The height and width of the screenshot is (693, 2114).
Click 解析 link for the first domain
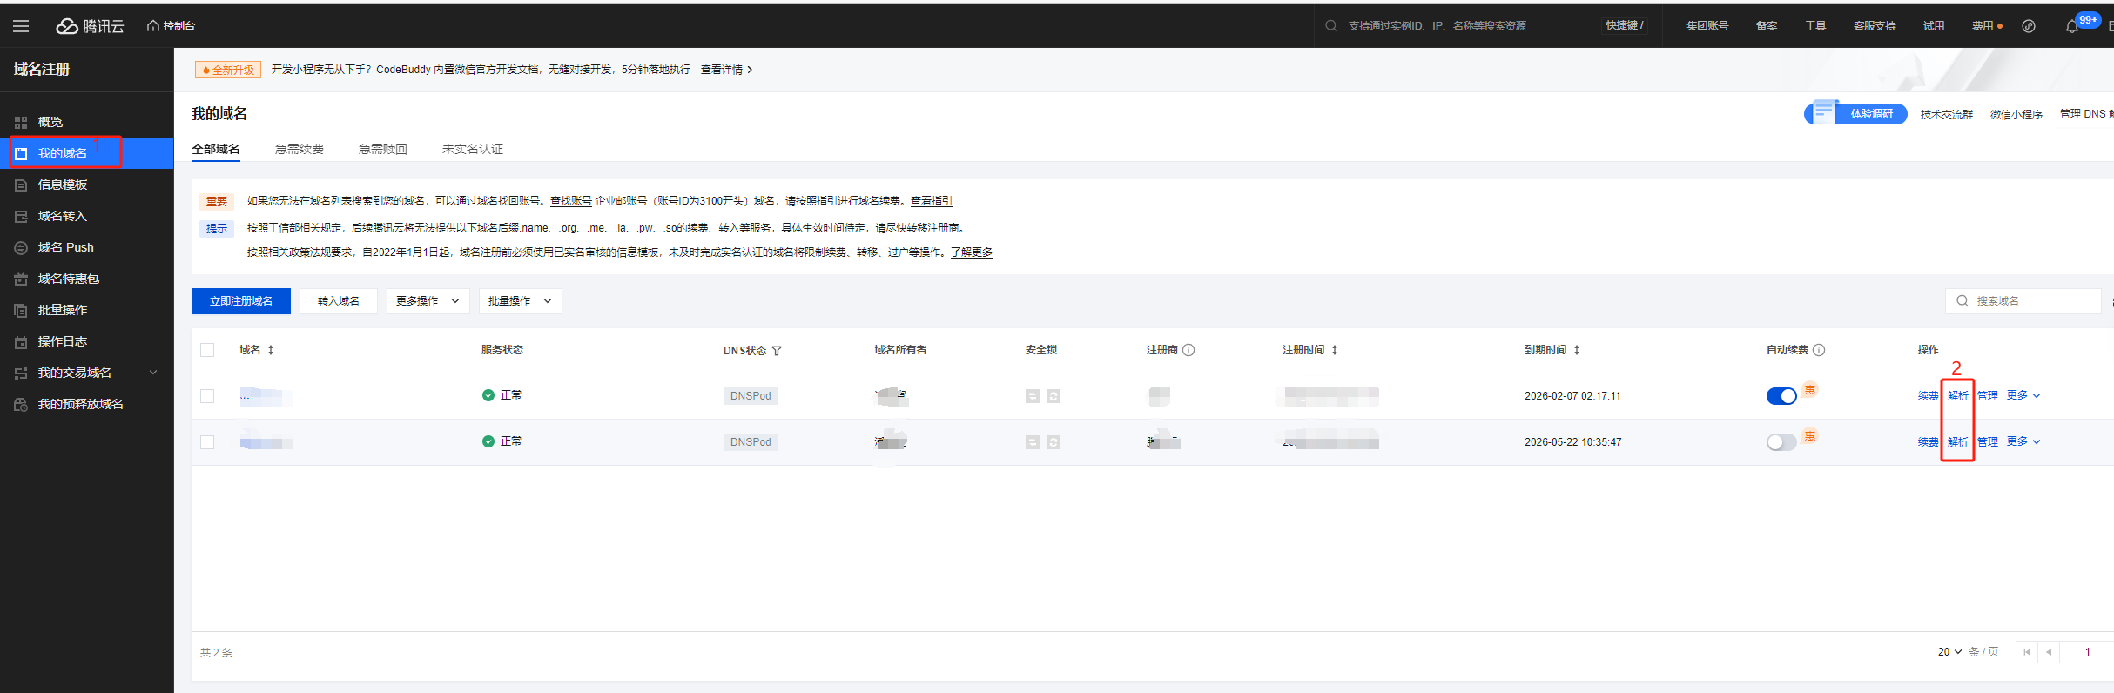1957,395
